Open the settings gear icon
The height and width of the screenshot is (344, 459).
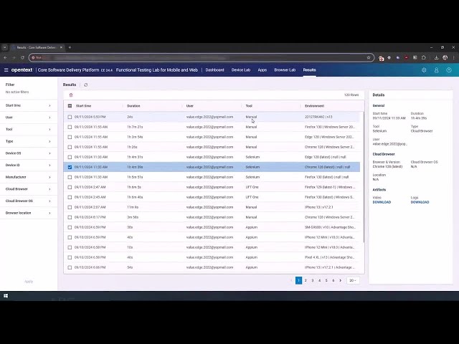coord(424,70)
